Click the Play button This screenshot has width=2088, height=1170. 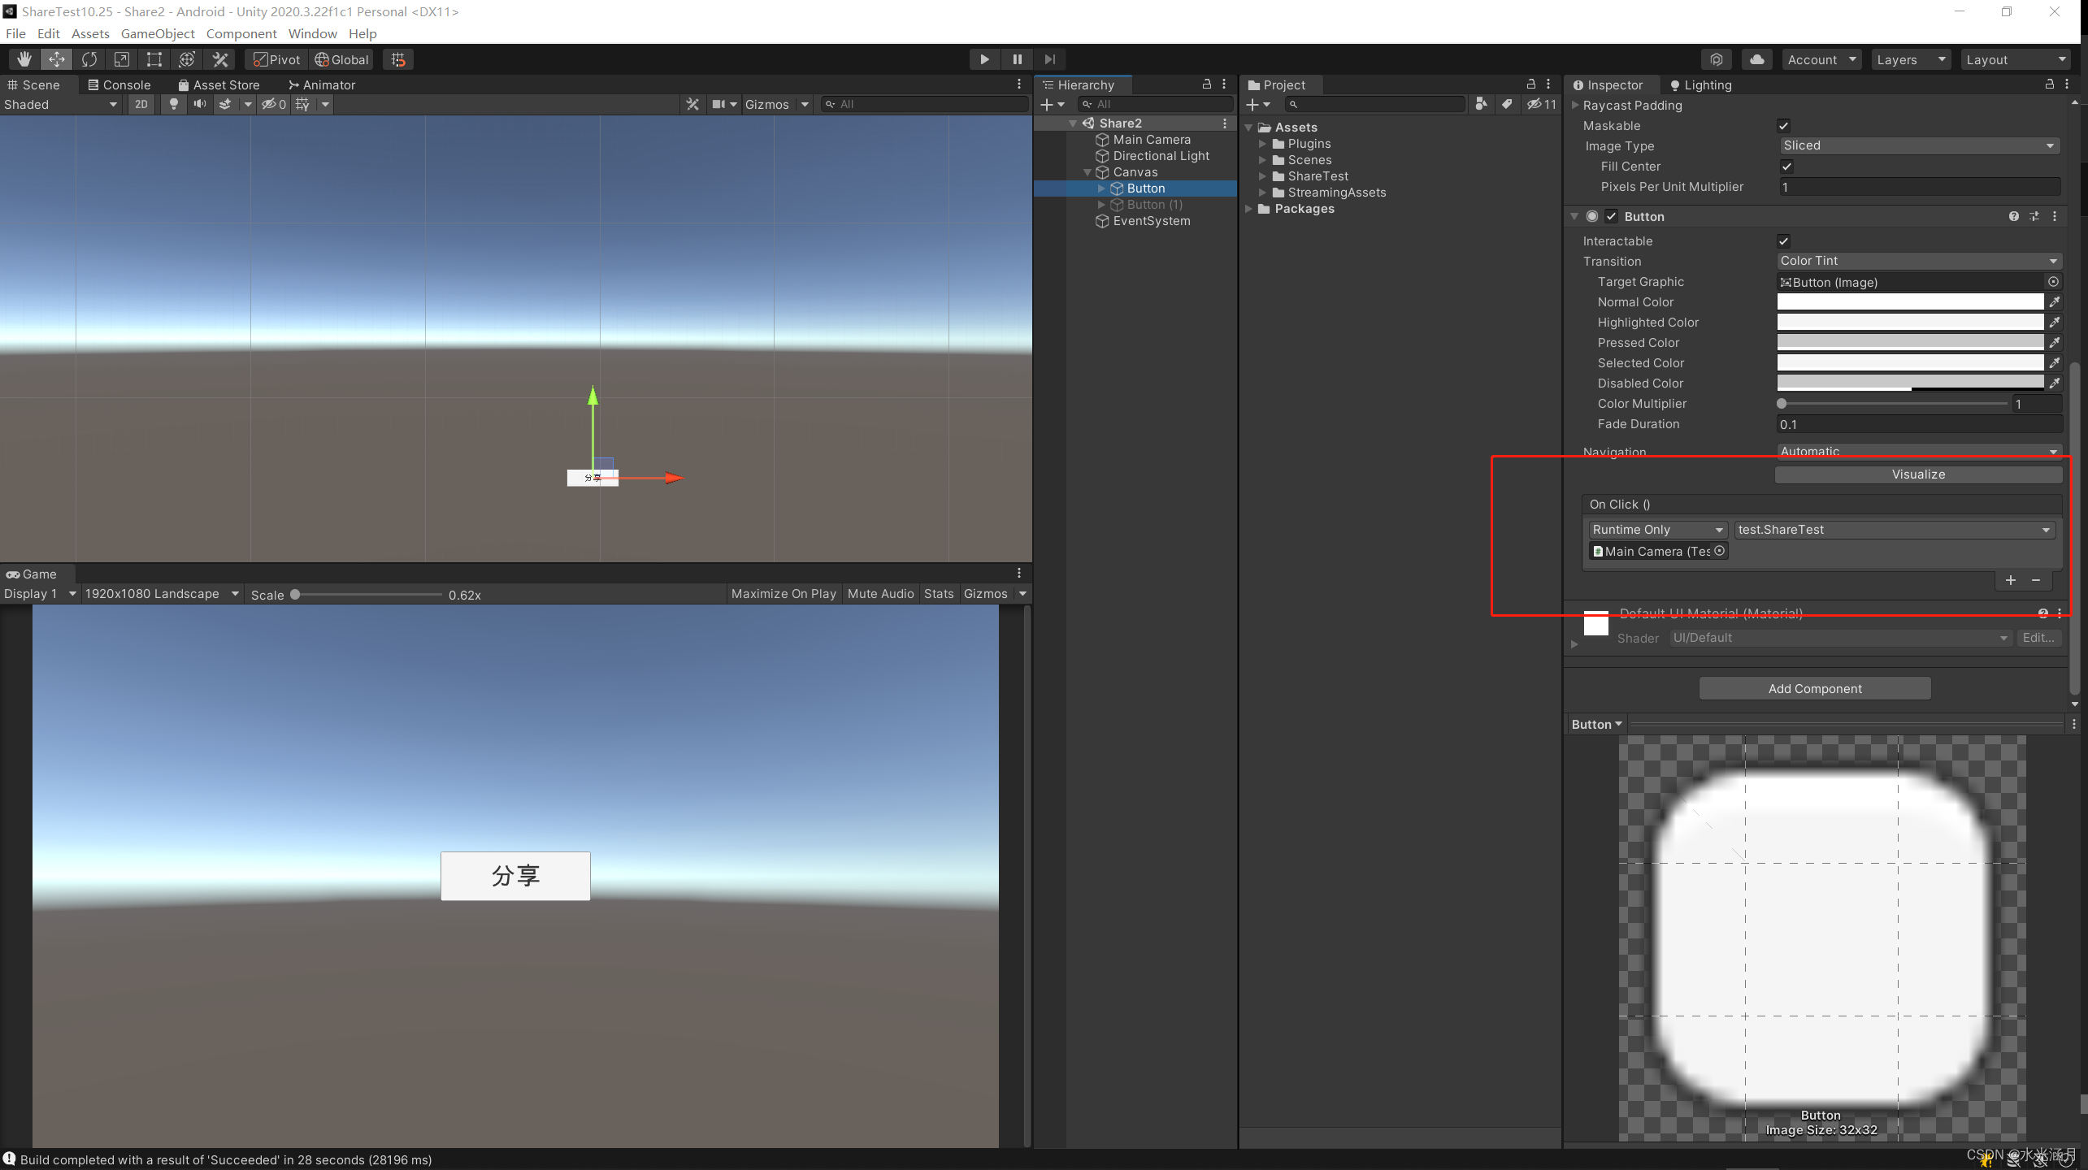click(x=984, y=59)
